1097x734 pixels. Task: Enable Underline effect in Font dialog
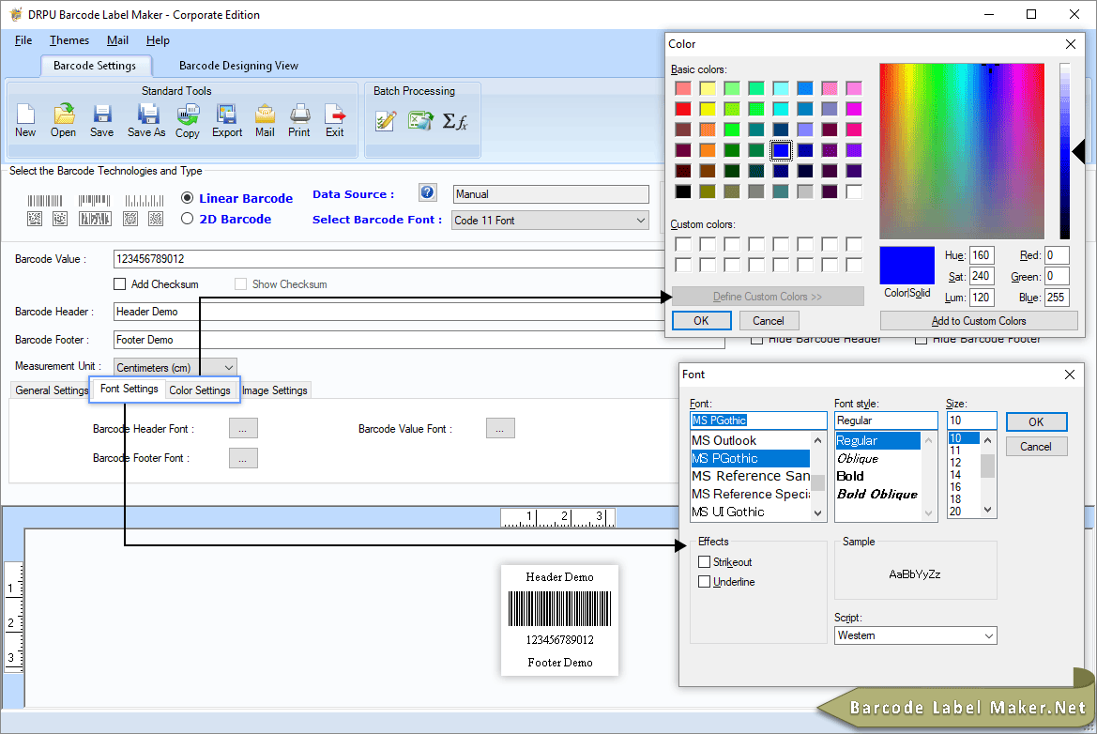705,581
